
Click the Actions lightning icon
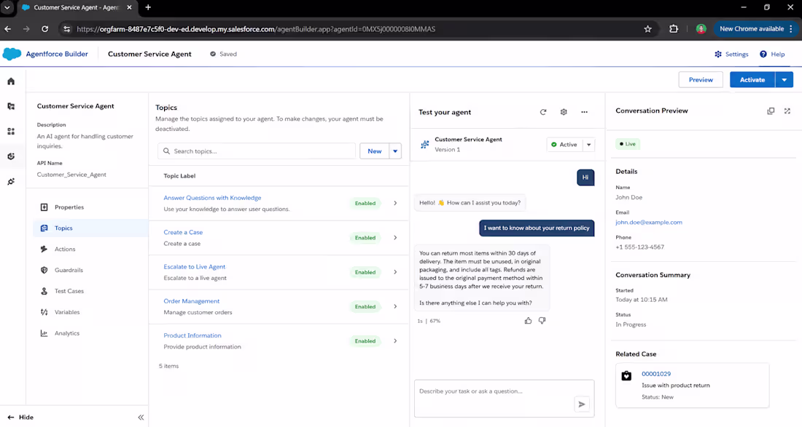click(44, 249)
